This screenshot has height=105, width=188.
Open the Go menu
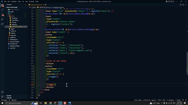pos(23,1)
